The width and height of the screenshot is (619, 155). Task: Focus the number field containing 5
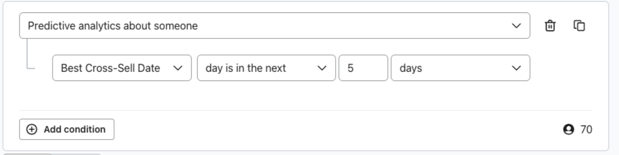click(x=363, y=68)
